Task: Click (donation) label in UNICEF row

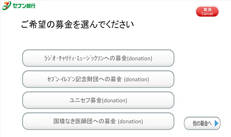Action: [115, 100]
